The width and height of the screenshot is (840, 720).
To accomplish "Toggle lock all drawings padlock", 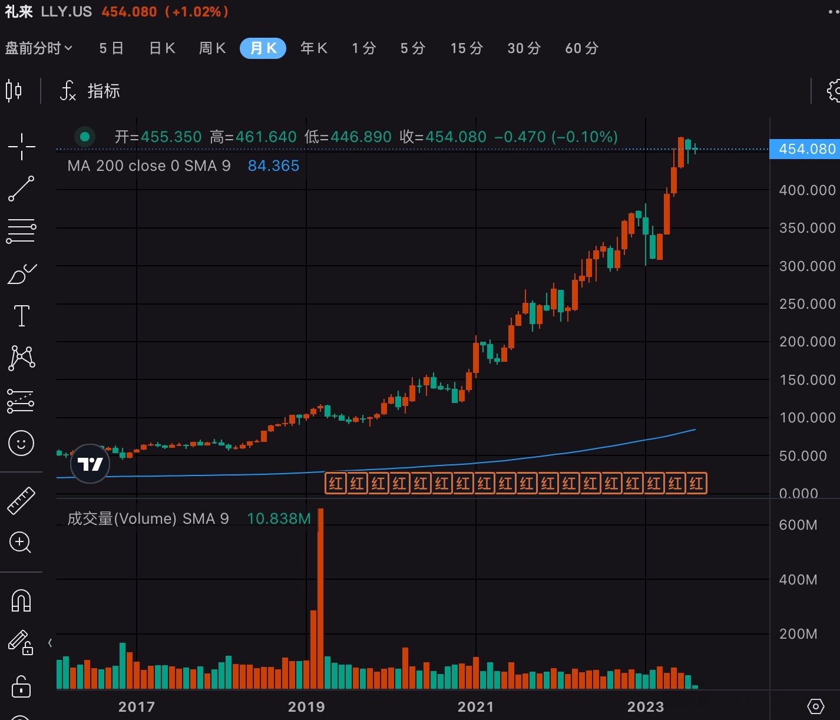I will click(x=21, y=686).
